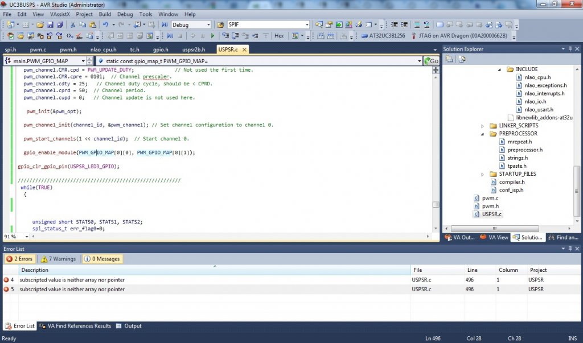Switch to the pwm.c tab
The height and width of the screenshot is (343, 583).
[x=38, y=49]
